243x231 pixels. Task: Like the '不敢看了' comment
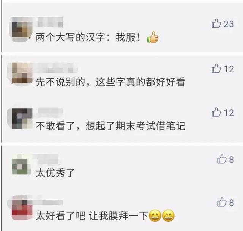pos(216,112)
